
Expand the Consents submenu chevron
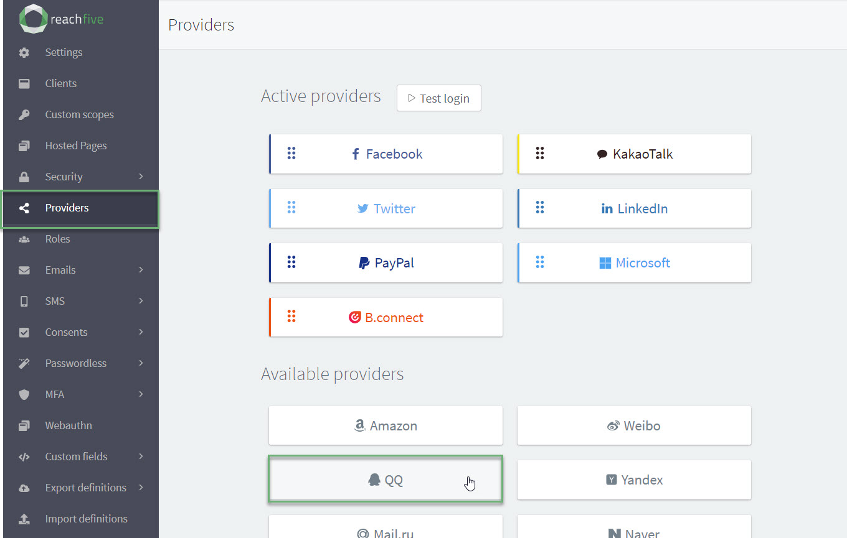[x=141, y=332]
